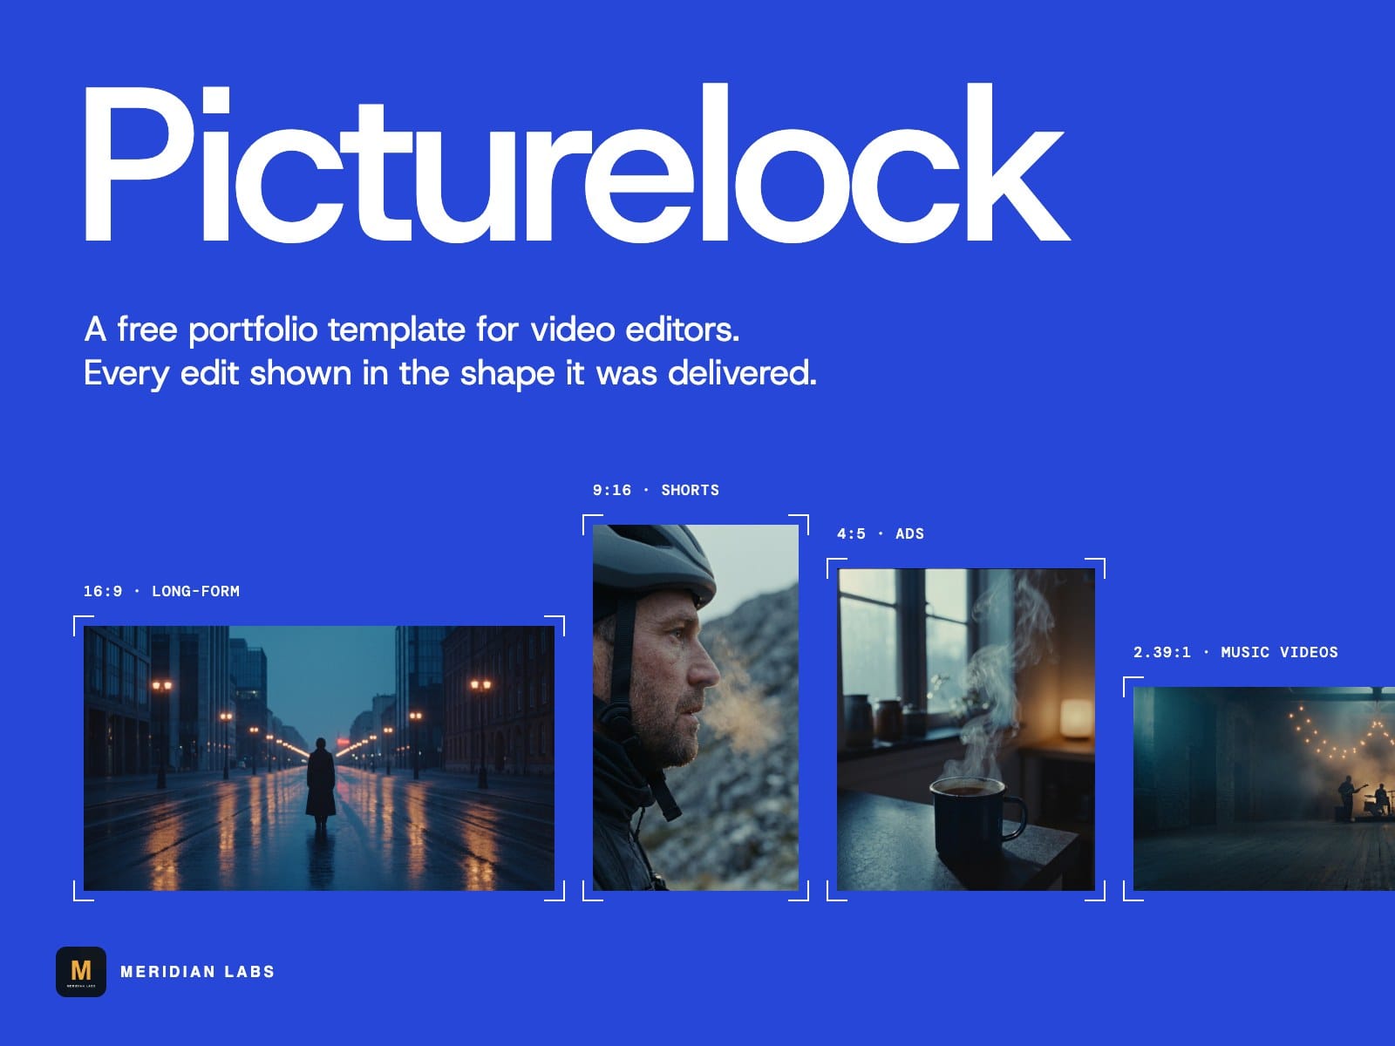Click the '2.39:1 · MUSIC VIDEOS' label
This screenshot has height=1046, width=1395.
(x=1235, y=652)
